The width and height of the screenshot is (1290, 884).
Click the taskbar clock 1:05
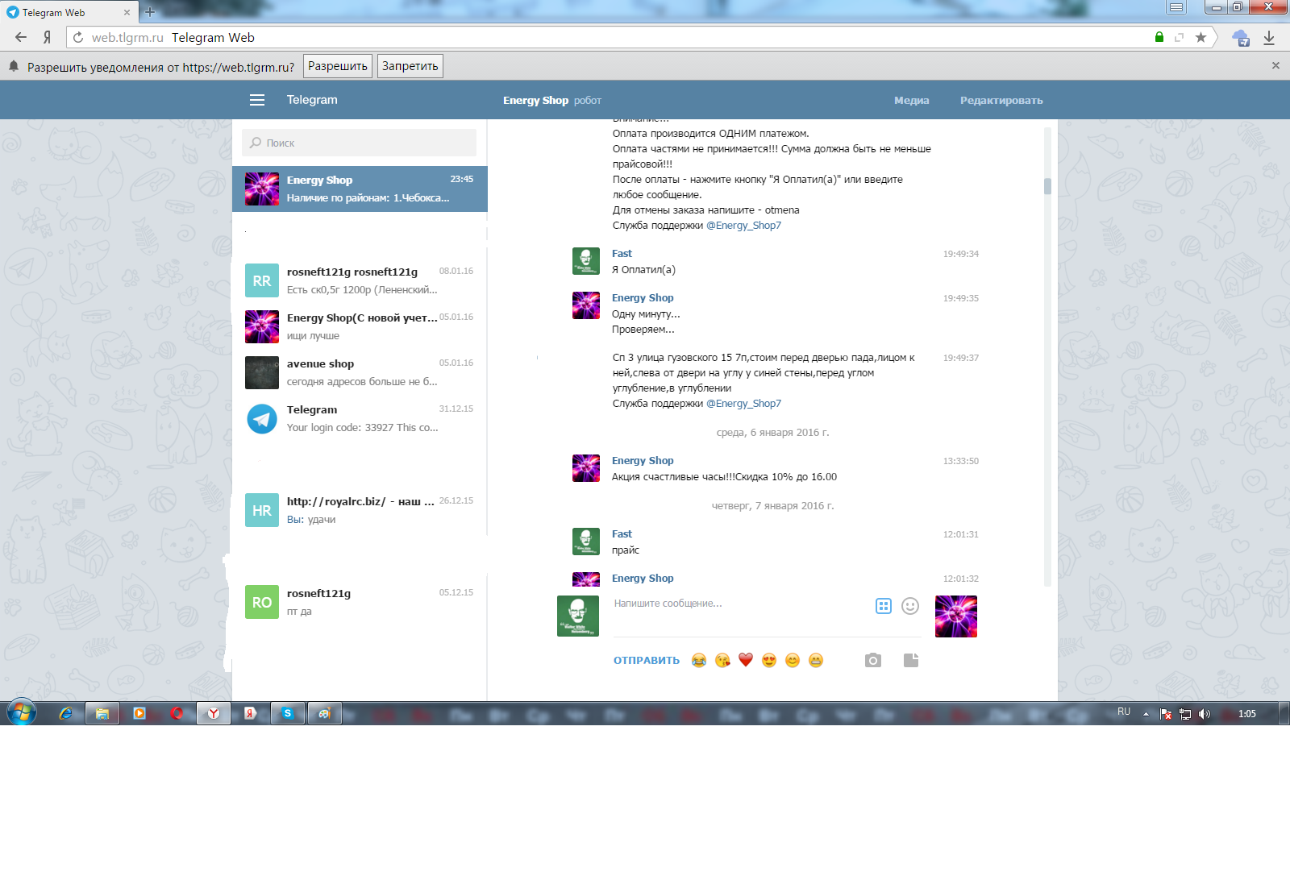tap(1247, 714)
